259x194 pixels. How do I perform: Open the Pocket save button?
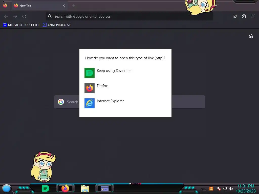coord(235,16)
